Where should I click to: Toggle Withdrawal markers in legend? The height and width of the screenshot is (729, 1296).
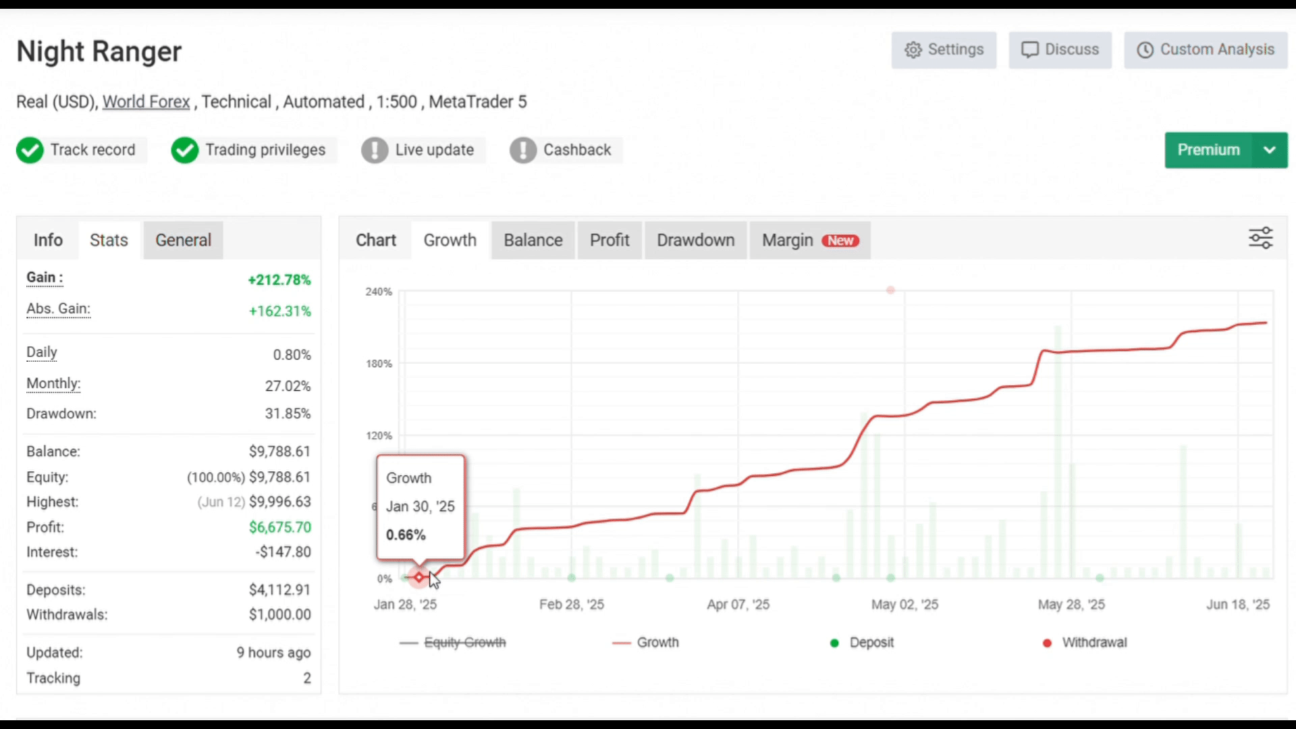coord(1085,643)
